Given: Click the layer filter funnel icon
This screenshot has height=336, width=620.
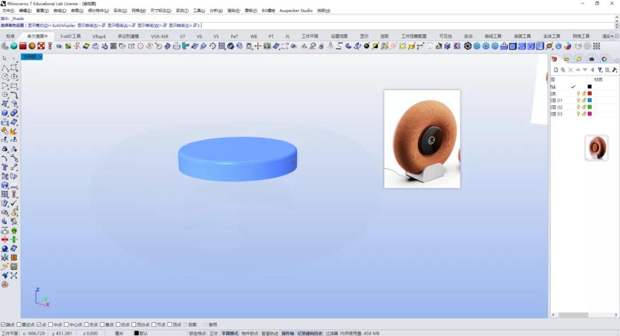Looking at the screenshot, I should [x=600, y=69].
